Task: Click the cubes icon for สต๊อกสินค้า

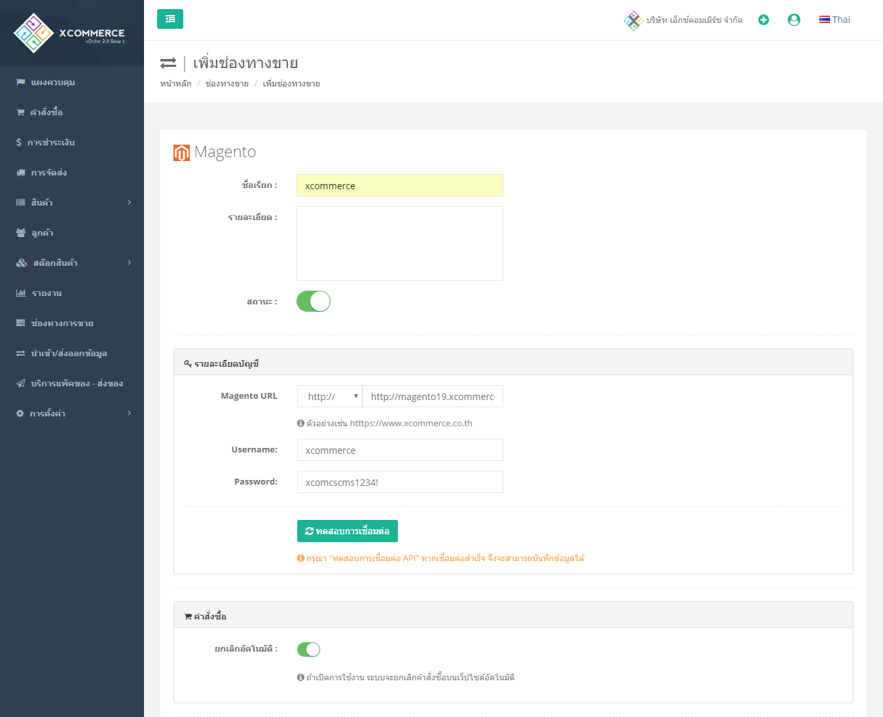Action: [22, 263]
